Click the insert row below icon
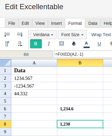The height and width of the screenshot is (136, 112). tap(20, 44)
